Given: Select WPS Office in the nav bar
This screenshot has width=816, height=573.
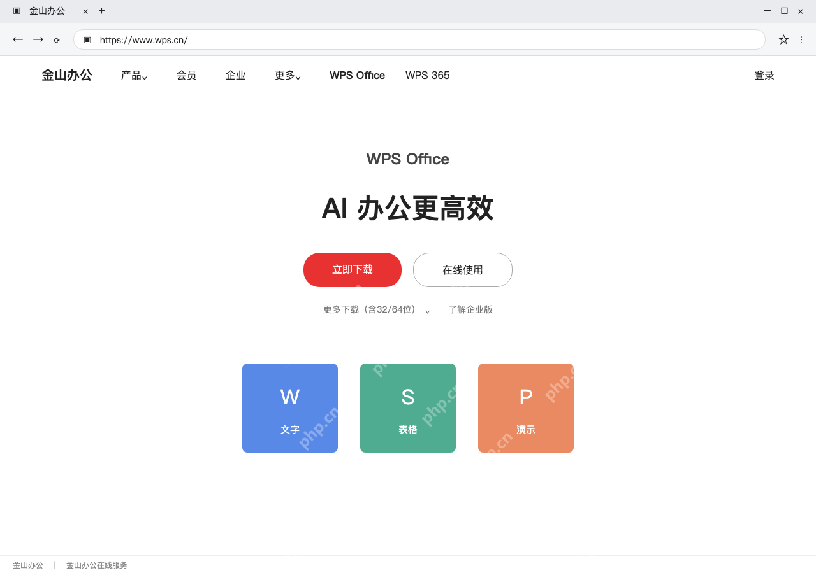Looking at the screenshot, I should 357,75.
